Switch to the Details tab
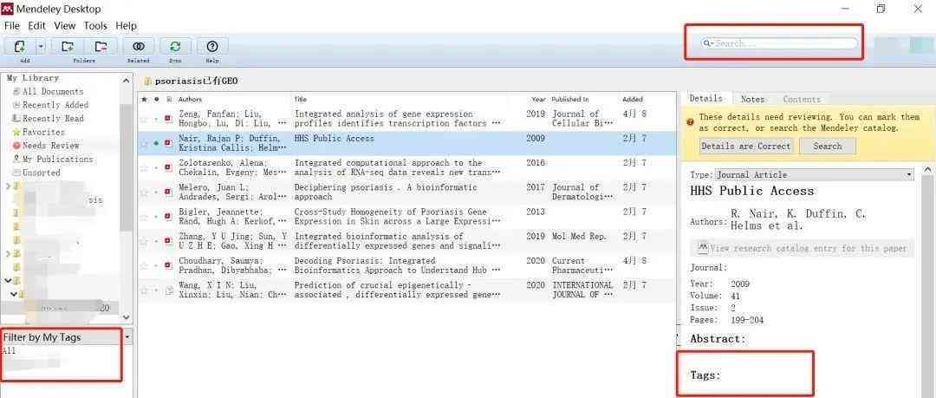Viewport: 936px width, 398px height. 705,98
